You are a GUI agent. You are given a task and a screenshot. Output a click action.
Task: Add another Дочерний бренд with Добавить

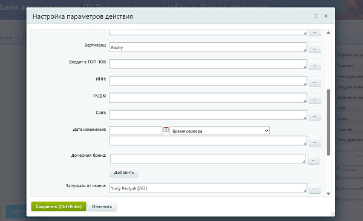click(124, 172)
